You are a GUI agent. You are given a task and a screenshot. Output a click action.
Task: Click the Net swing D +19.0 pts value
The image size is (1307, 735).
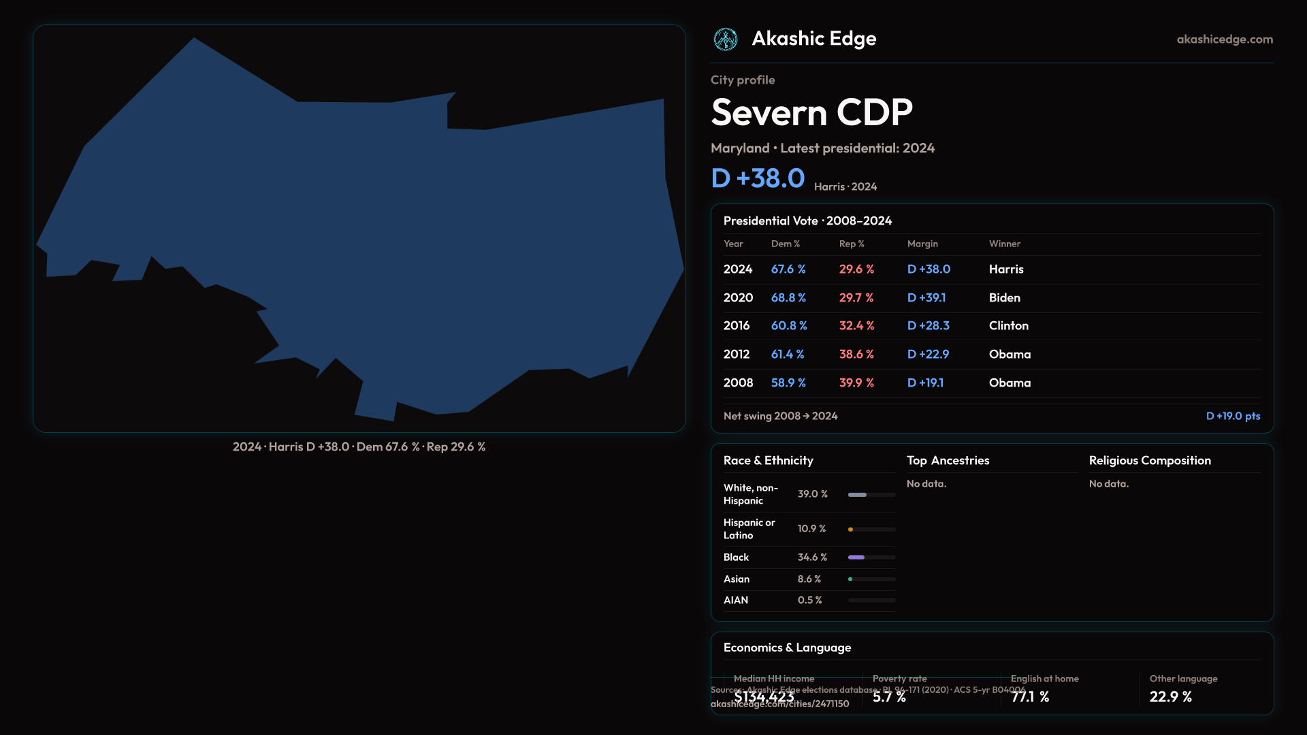tap(1232, 416)
